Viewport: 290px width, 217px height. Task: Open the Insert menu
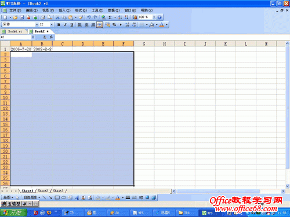[64, 10]
